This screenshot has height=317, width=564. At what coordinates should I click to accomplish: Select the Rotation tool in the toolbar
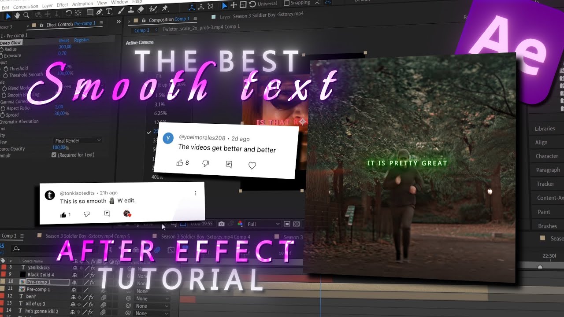(x=69, y=13)
